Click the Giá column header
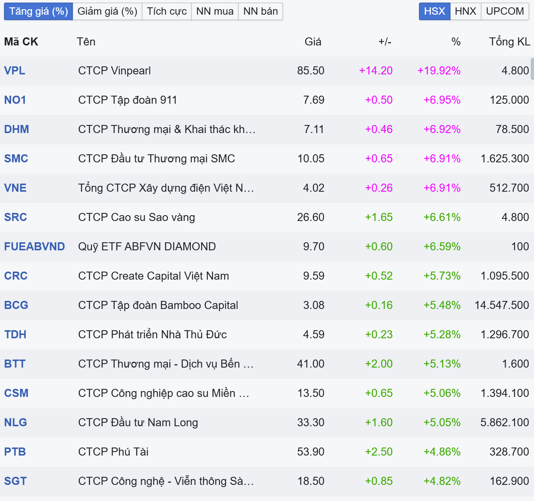 tap(313, 42)
